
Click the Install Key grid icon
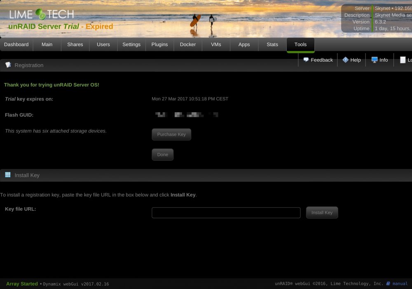click(8, 175)
